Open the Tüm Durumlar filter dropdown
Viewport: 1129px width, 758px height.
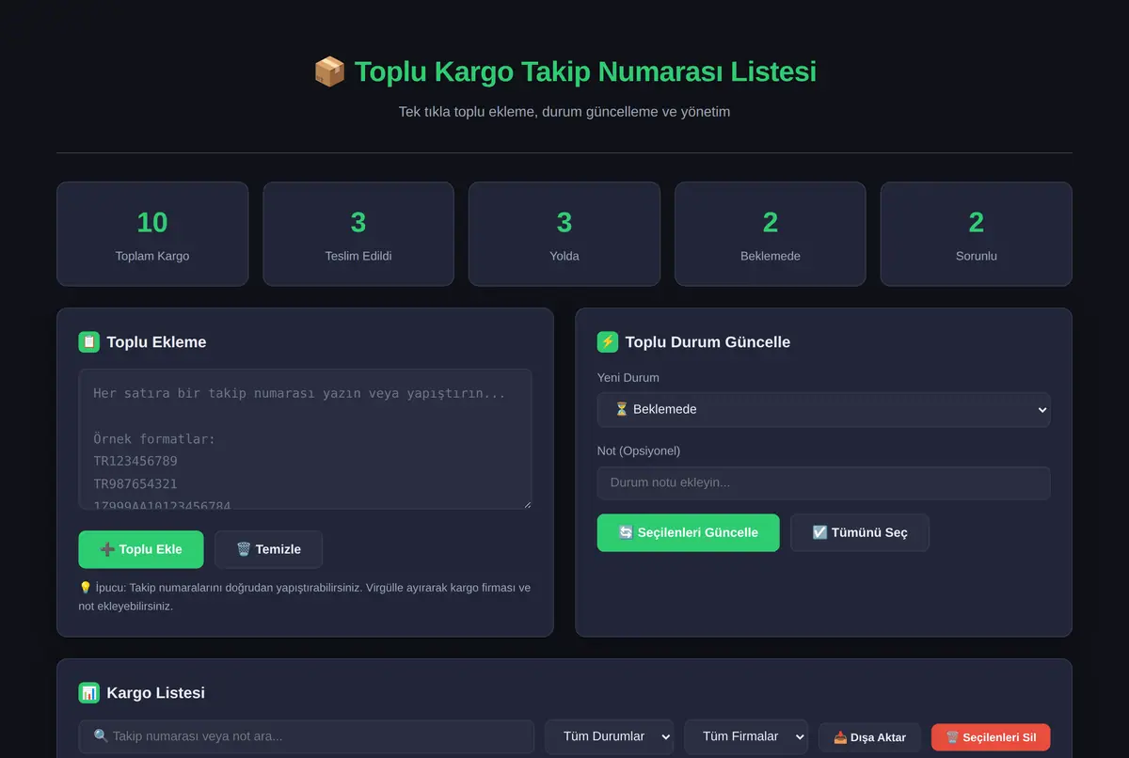pyautogui.click(x=609, y=737)
